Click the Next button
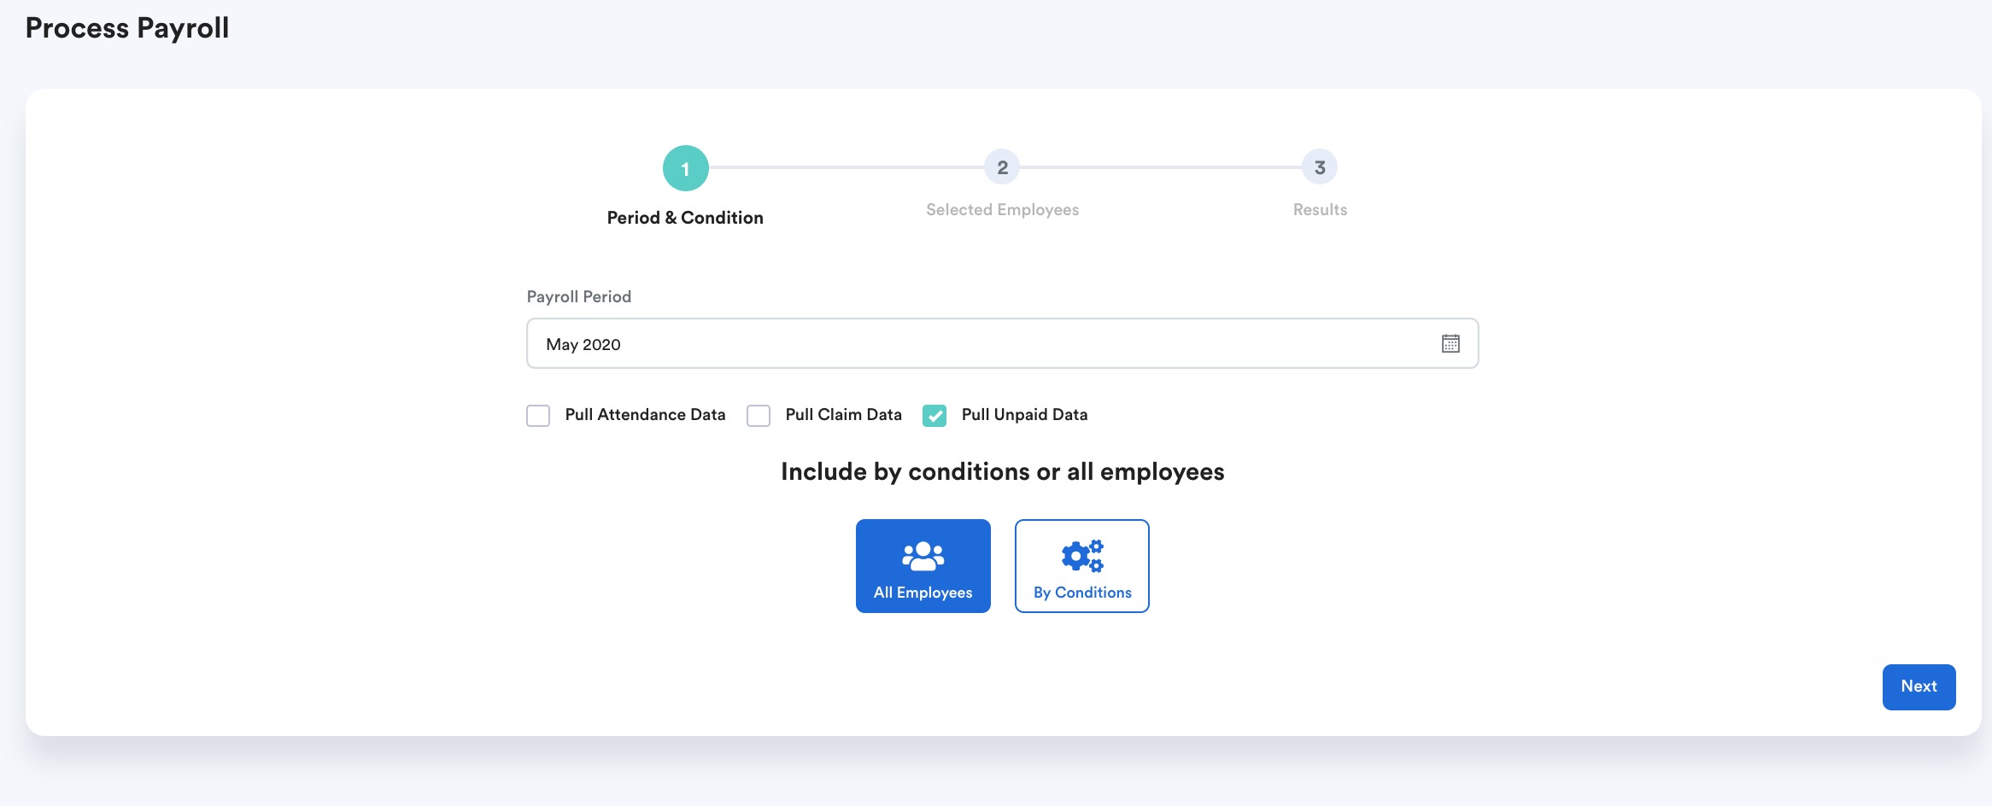This screenshot has height=806, width=1992. click(x=1919, y=686)
